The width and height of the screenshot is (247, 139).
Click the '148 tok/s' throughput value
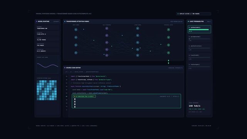pos(195,106)
